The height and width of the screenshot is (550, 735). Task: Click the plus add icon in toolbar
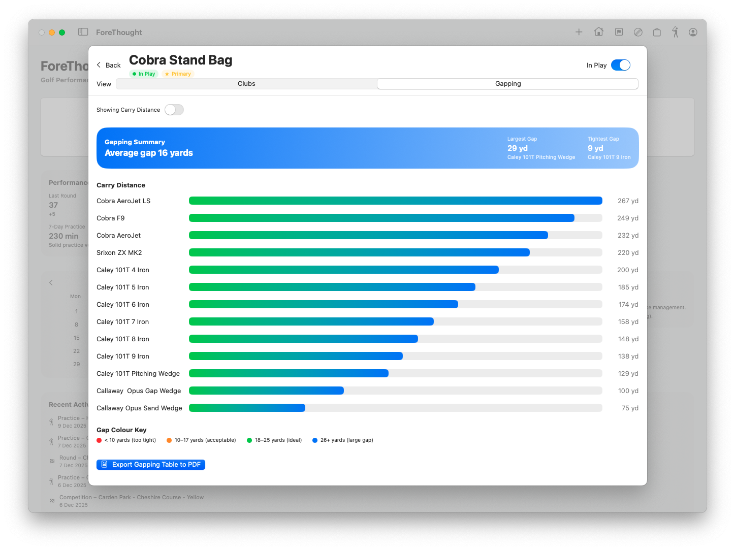579,32
